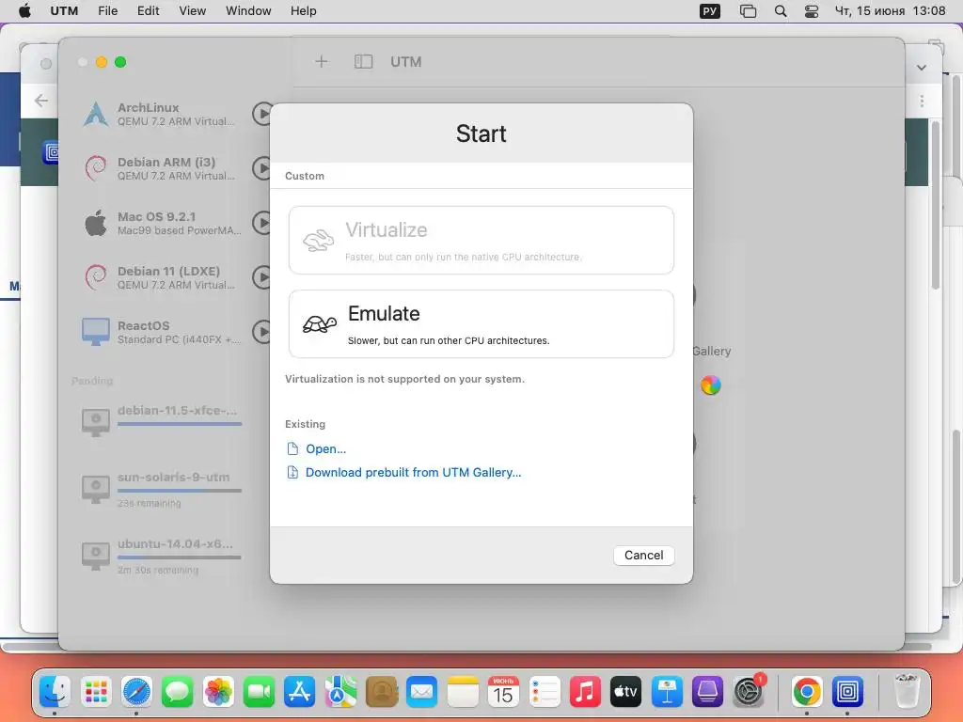Select Mac OS 9.2.1 virtual machine
Screen dimensions: 963x722
pyautogui.click(x=161, y=223)
